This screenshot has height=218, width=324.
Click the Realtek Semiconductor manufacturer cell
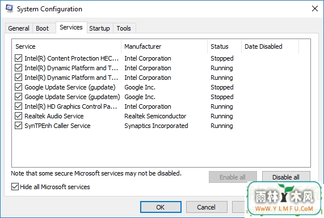tap(155, 116)
